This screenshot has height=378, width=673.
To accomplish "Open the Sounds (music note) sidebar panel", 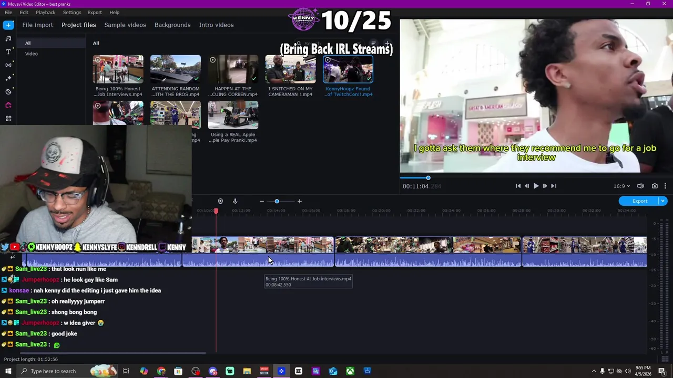I will pyautogui.click(x=8, y=38).
